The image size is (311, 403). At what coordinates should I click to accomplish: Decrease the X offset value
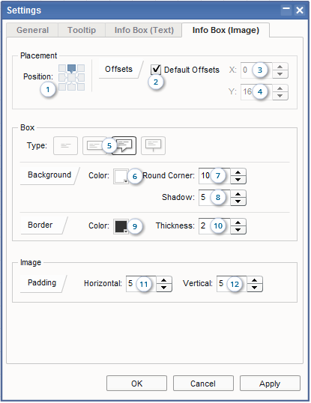pos(280,74)
